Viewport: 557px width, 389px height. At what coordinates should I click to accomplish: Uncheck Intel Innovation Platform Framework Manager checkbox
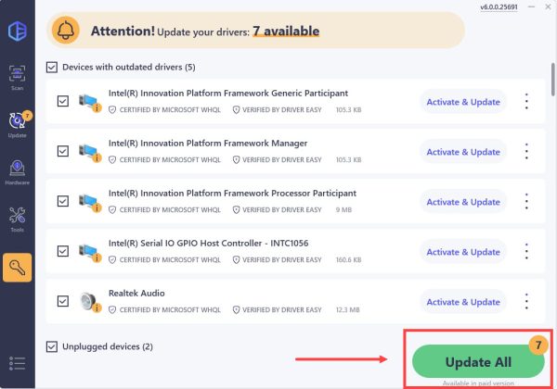pyautogui.click(x=62, y=151)
